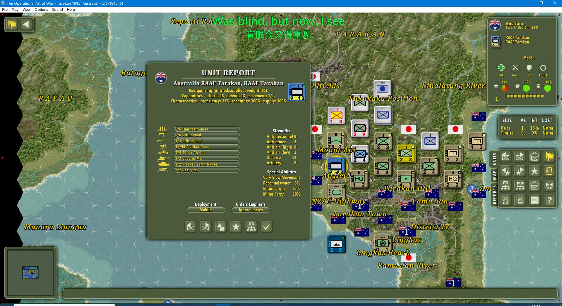This screenshot has width=562, height=306.
Task: Click the yellow flags icon in Units panel
Action: [x=549, y=157]
